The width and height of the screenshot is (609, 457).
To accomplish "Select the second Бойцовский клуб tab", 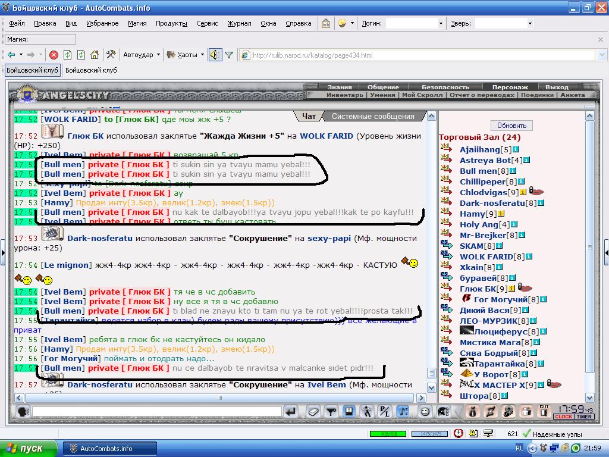I will tap(91, 70).
